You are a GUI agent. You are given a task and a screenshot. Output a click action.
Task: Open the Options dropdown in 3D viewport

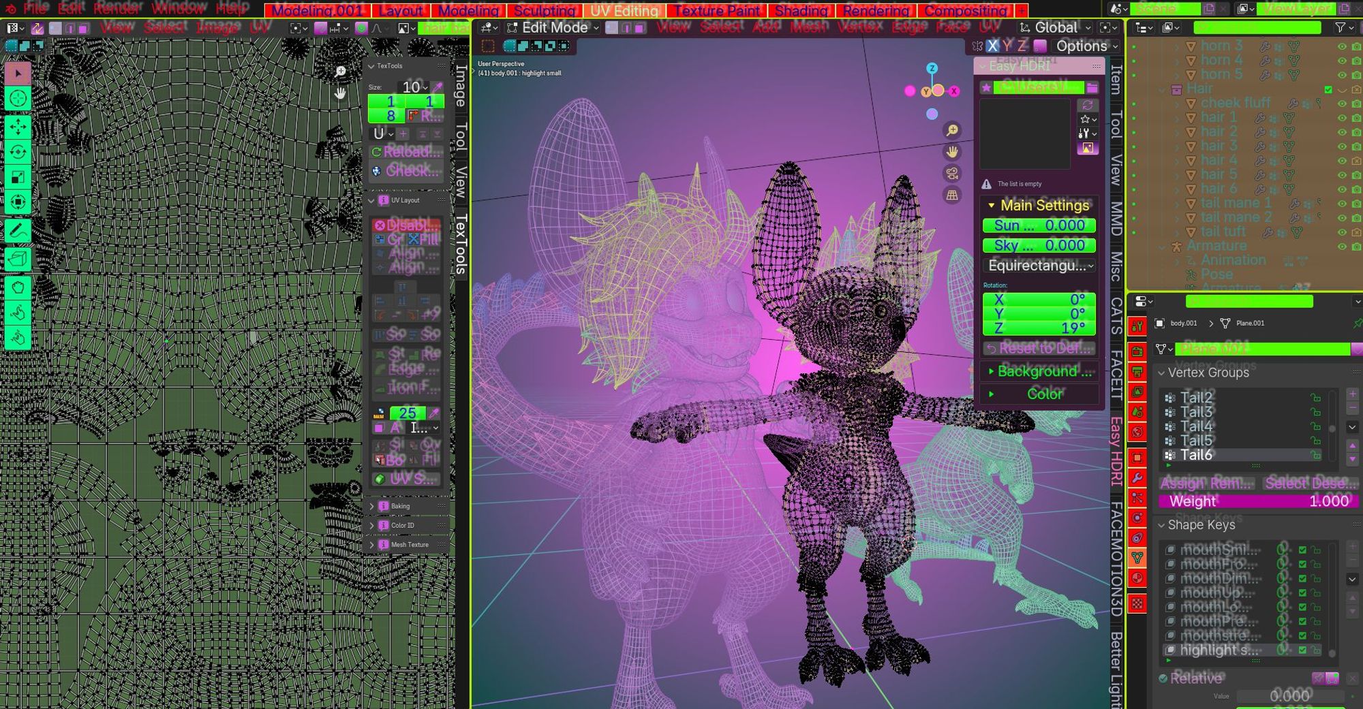1086,46
